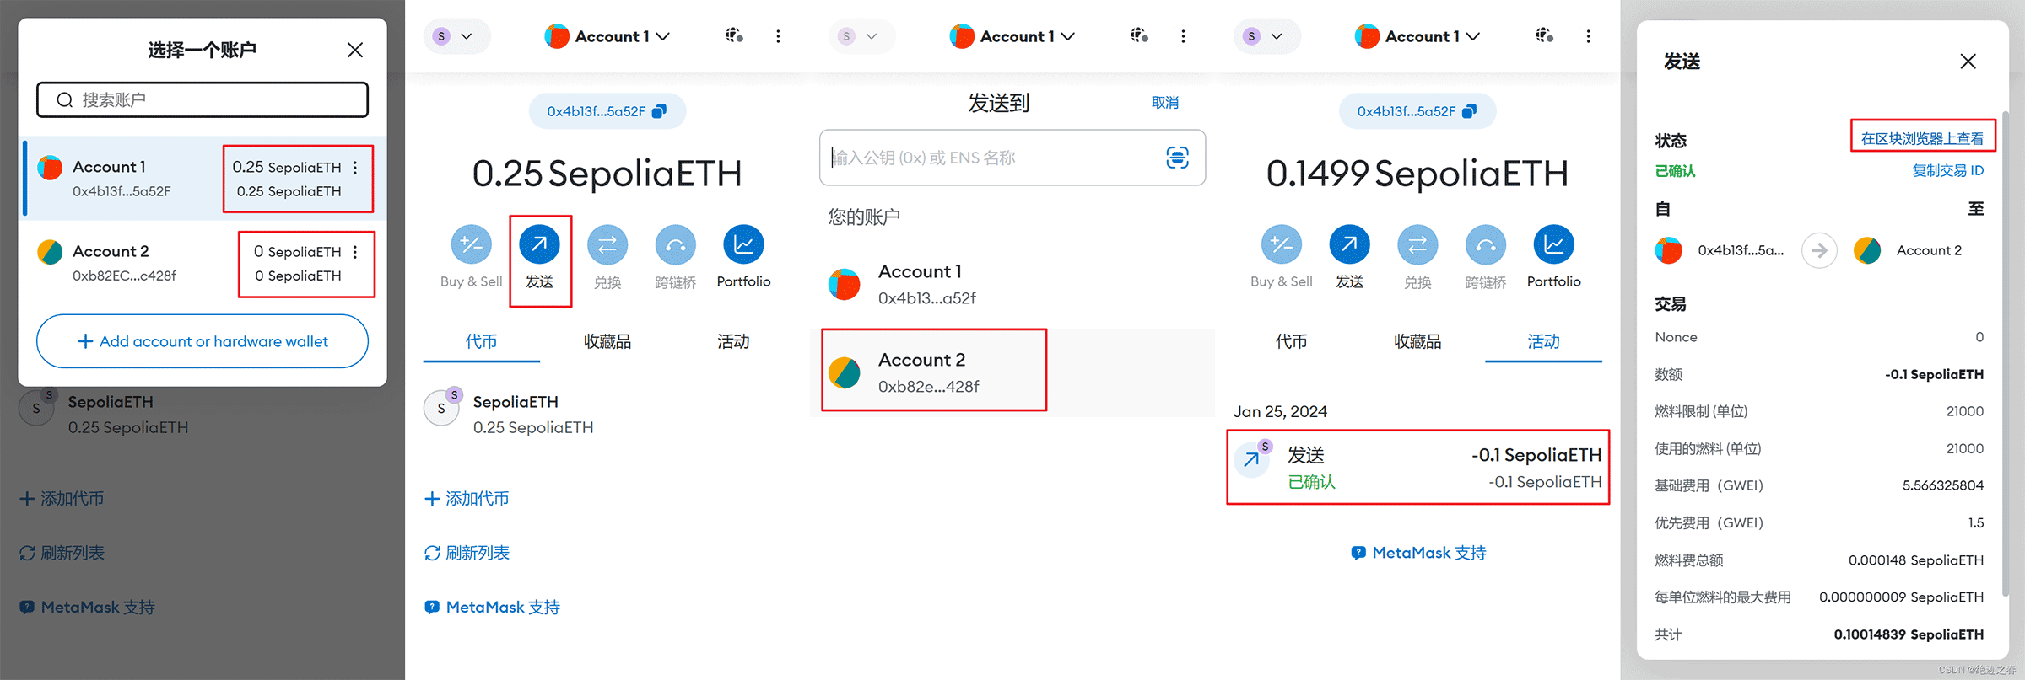Open Account 2 three-dot options in account list
This screenshot has height=680, width=2025.
355,252
